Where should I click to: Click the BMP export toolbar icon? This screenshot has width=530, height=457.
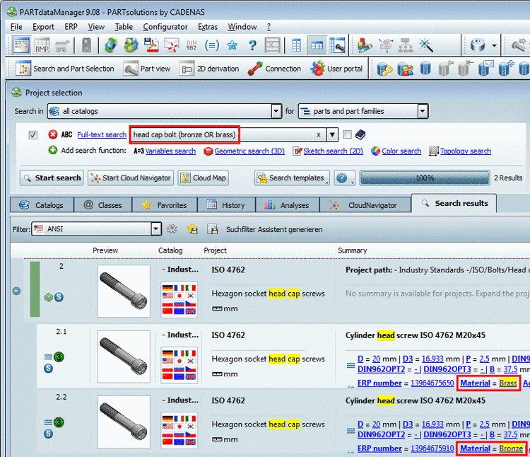click(x=42, y=45)
